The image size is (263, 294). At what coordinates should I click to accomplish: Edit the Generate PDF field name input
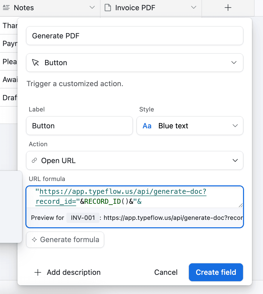pyautogui.click(x=135, y=36)
